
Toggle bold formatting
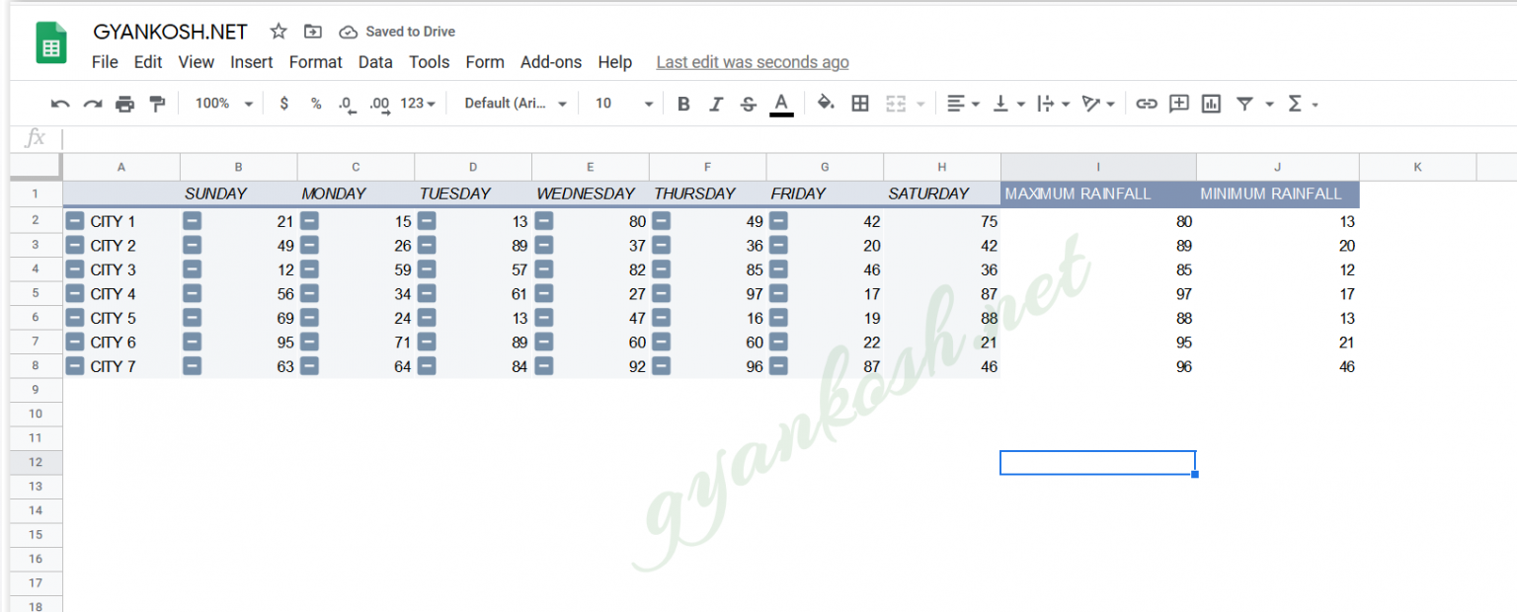tap(683, 103)
